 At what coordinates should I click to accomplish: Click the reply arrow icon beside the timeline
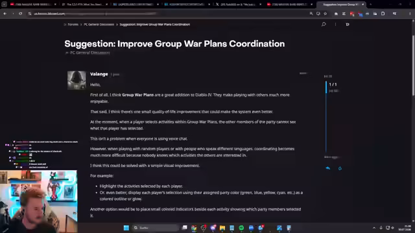click(327, 168)
